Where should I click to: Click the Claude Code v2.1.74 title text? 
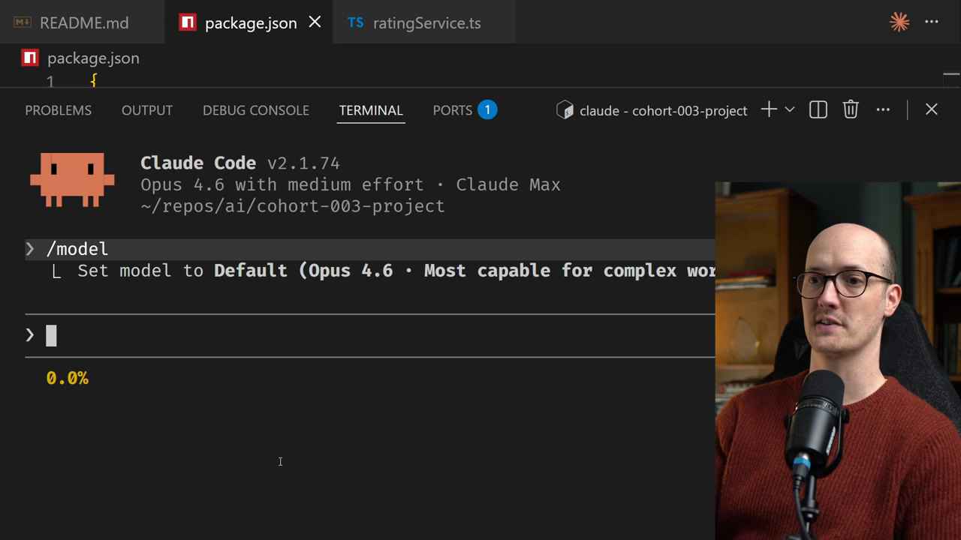(x=240, y=163)
